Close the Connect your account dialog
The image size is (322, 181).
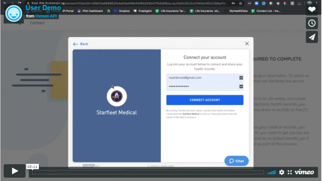(247, 44)
